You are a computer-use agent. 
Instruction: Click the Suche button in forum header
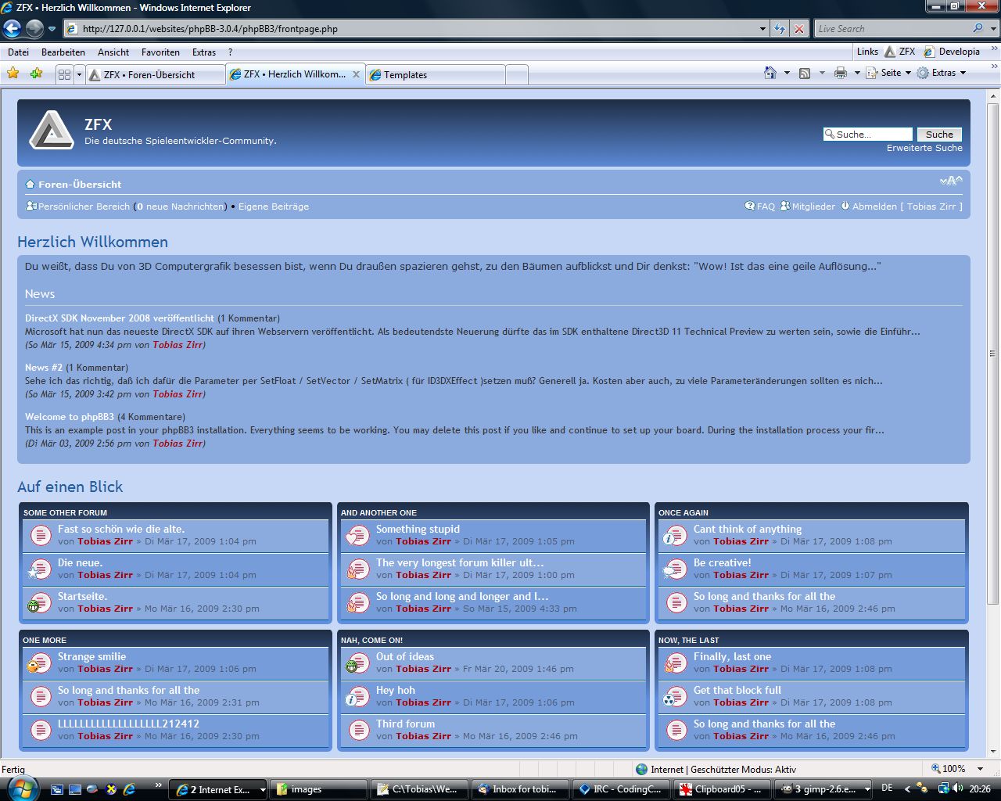point(939,135)
